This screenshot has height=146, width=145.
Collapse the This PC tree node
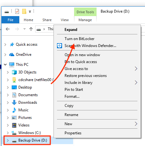[5, 64]
